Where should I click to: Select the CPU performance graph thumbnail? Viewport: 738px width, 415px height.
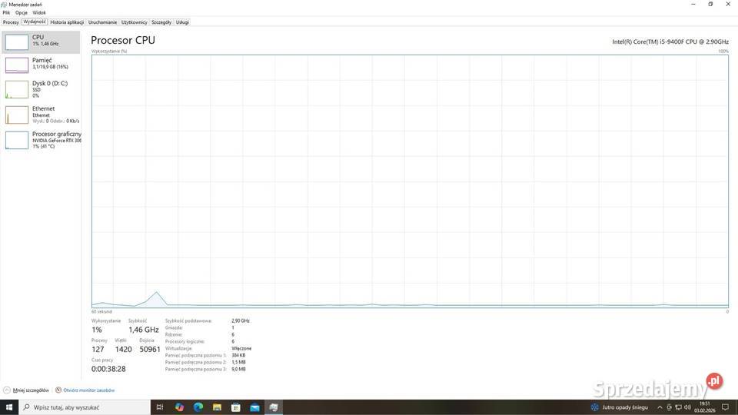(x=16, y=41)
